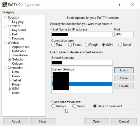Image resolution: width=140 pixels, height=126 pixels.
Task: Open the Translation settings category
Action: tap(20, 55)
